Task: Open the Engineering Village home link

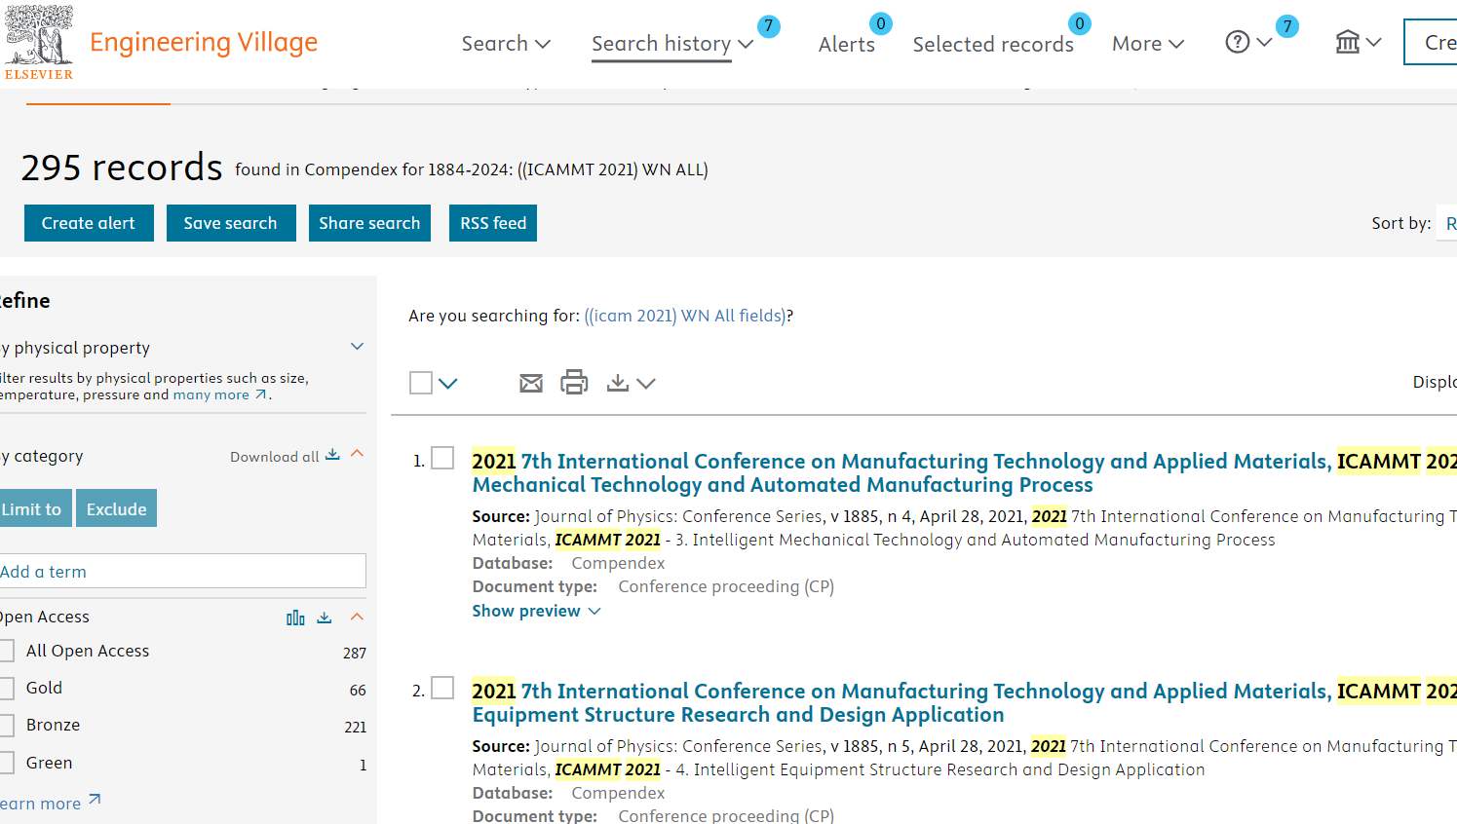Action: (x=204, y=43)
